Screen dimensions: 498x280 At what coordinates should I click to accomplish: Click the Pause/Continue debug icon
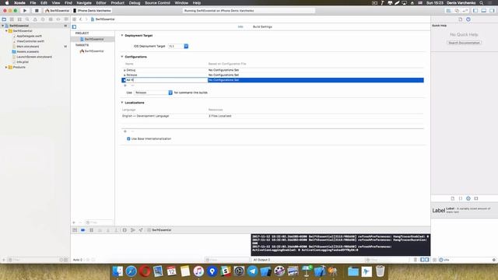(91, 230)
